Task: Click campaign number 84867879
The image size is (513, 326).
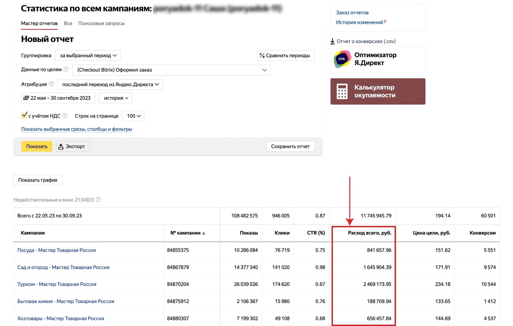Action: 178,267
